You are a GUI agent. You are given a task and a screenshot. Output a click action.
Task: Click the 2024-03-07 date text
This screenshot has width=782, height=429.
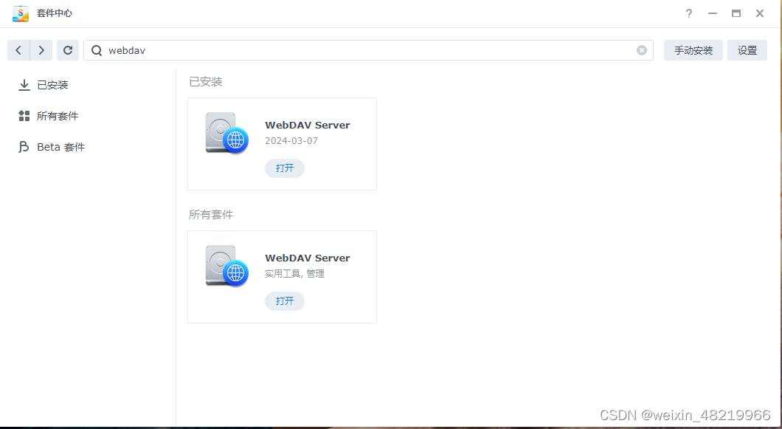(x=291, y=141)
